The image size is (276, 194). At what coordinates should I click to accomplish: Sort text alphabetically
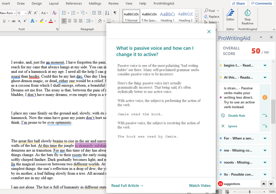click(x=107, y=13)
